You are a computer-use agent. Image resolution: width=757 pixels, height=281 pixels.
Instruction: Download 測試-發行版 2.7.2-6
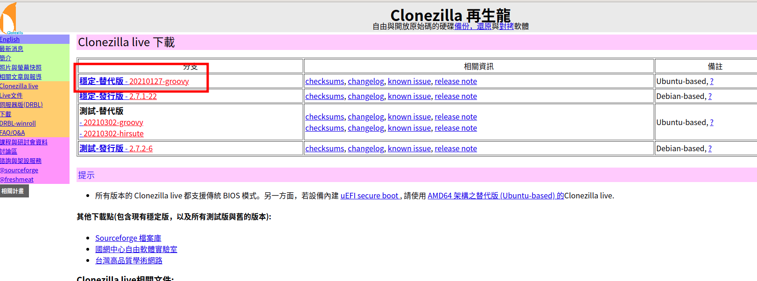116,148
